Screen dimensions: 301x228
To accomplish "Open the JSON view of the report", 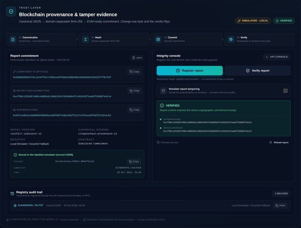I will 137,58.
